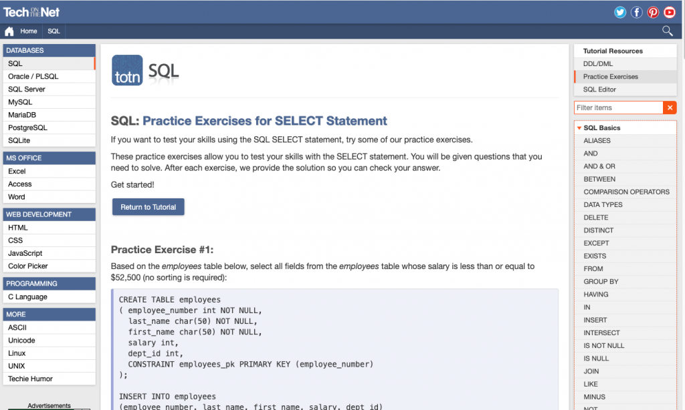The height and width of the screenshot is (410, 685).
Task: Open the GROUP BY topic
Action: 601,282
